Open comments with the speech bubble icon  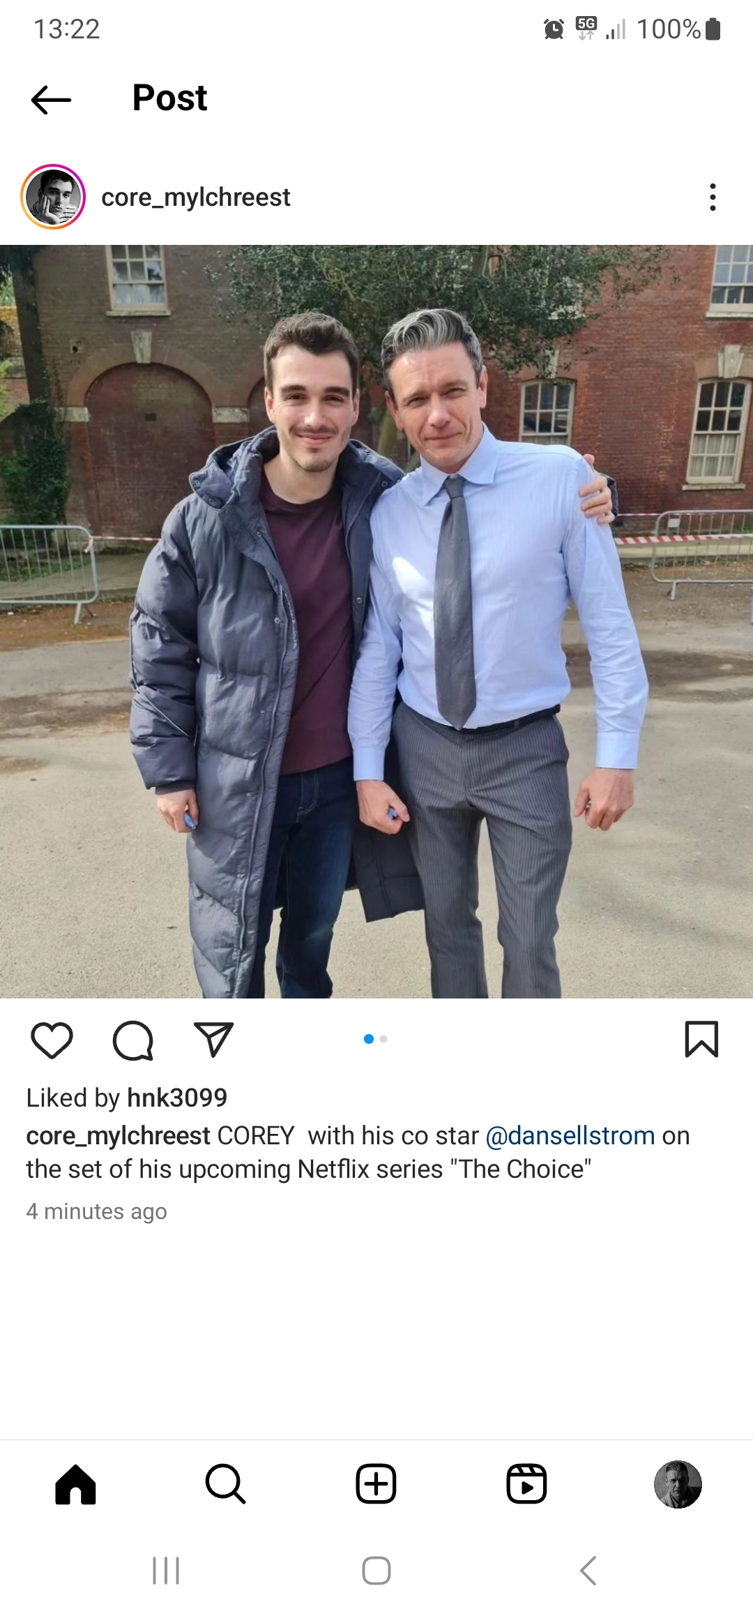click(133, 1040)
